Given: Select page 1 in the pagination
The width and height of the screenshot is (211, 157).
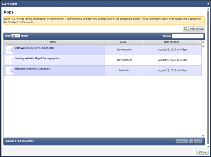Looking at the screenshot, I should click(x=191, y=141).
